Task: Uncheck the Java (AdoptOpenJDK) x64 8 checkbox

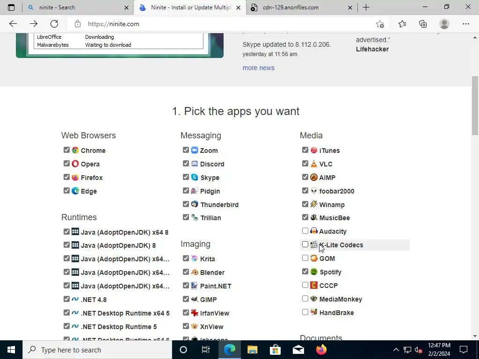Action: tap(66, 232)
